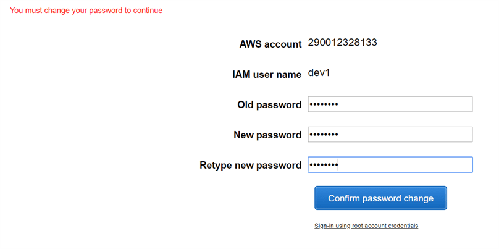
Task: Click the masked dots in Old password
Action: coord(324,104)
